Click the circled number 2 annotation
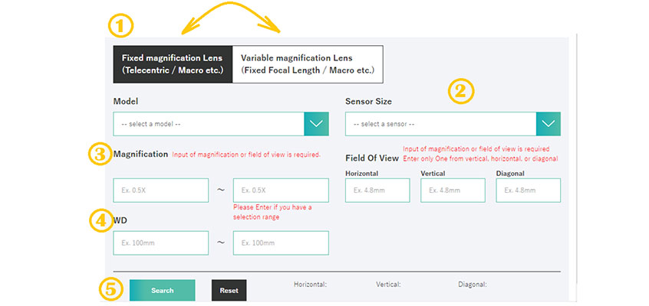The height and width of the screenshot is (306, 649). [x=462, y=93]
